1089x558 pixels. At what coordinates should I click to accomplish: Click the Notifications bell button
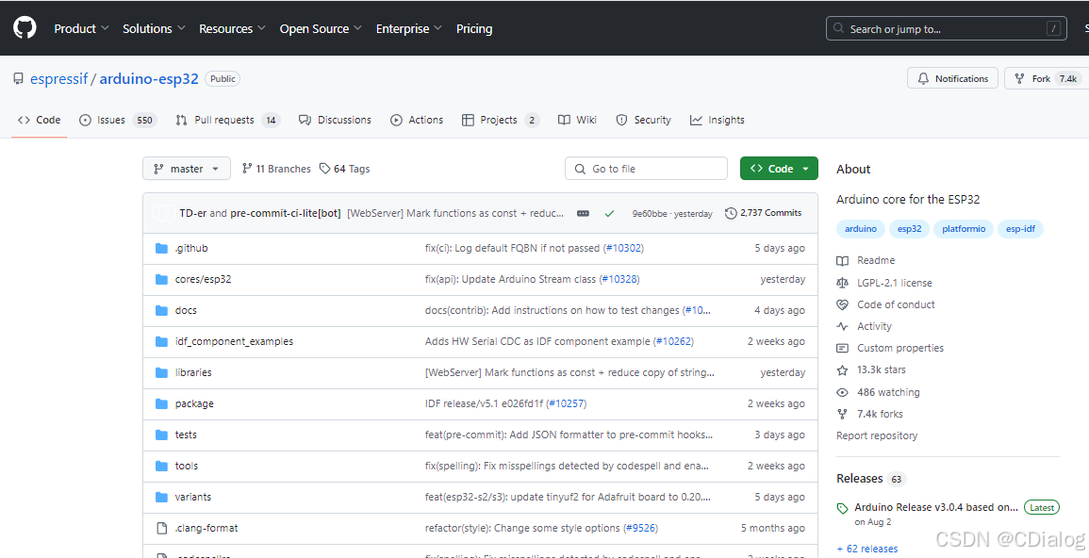953,78
